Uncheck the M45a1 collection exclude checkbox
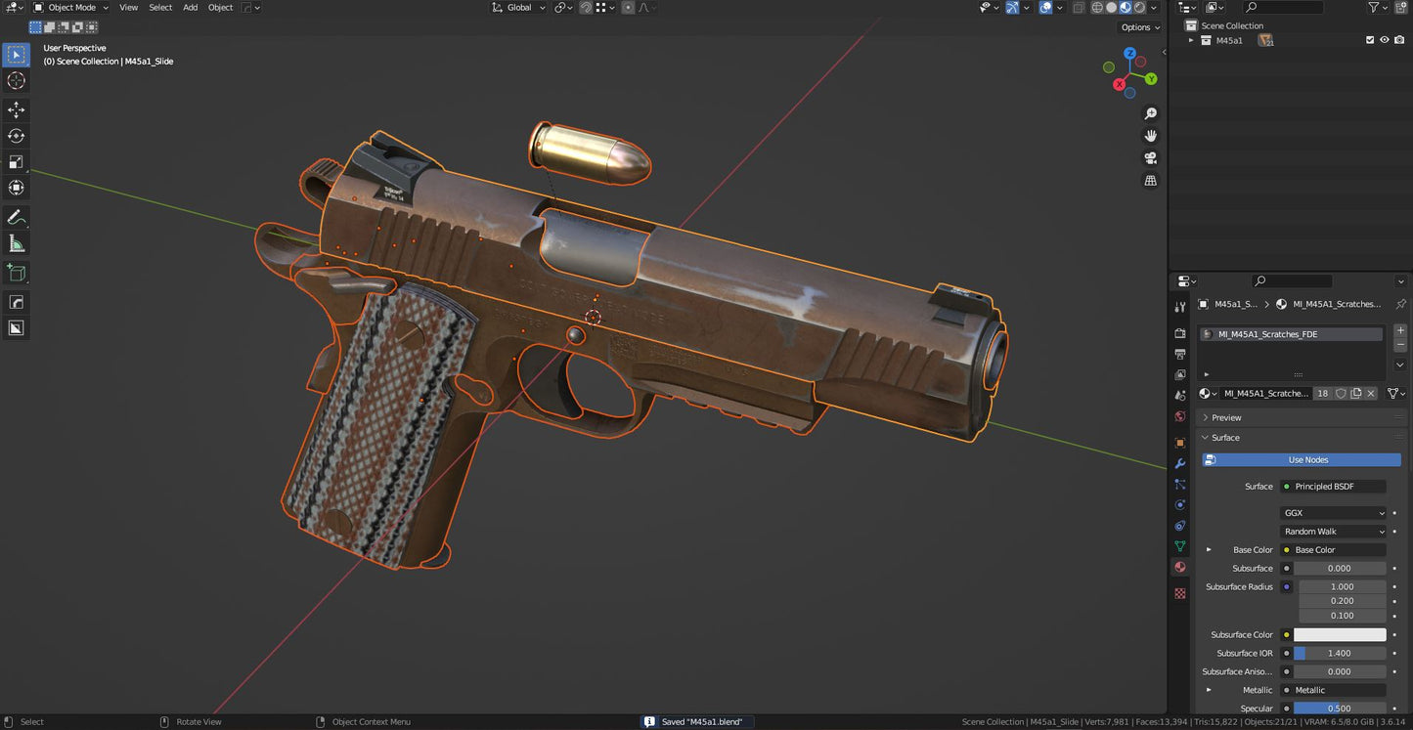 click(1369, 40)
